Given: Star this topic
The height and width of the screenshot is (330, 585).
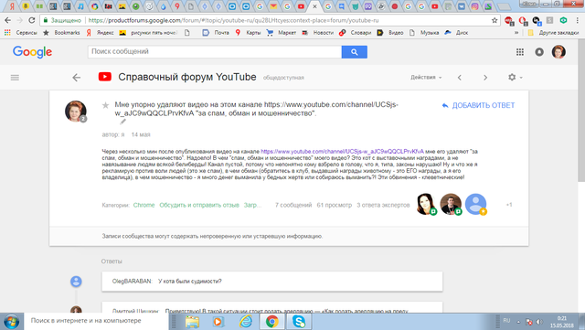Looking at the screenshot, I should (x=106, y=105).
